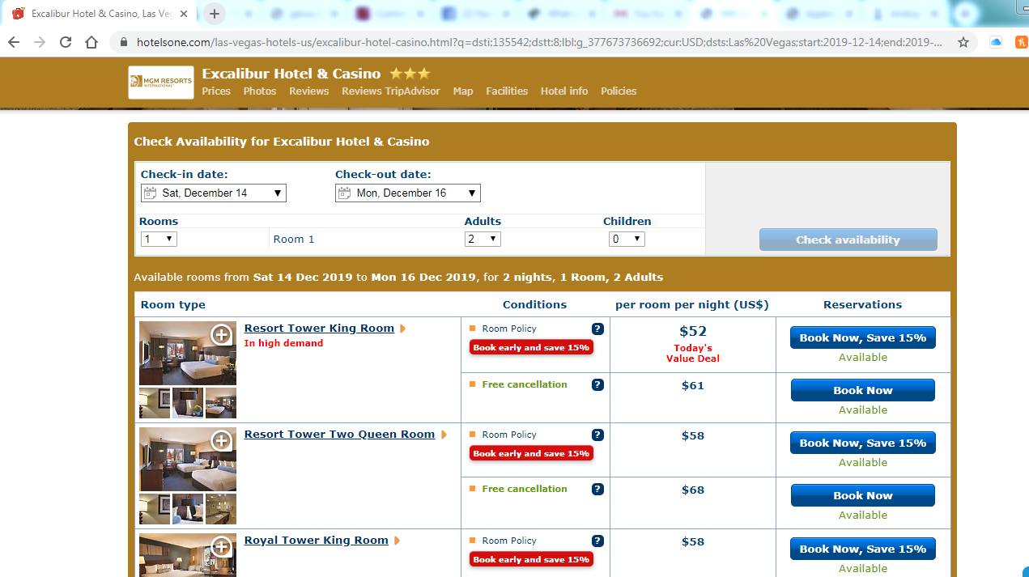Click the $68 price text
Screen dimensions: 1029x577
(693, 490)
